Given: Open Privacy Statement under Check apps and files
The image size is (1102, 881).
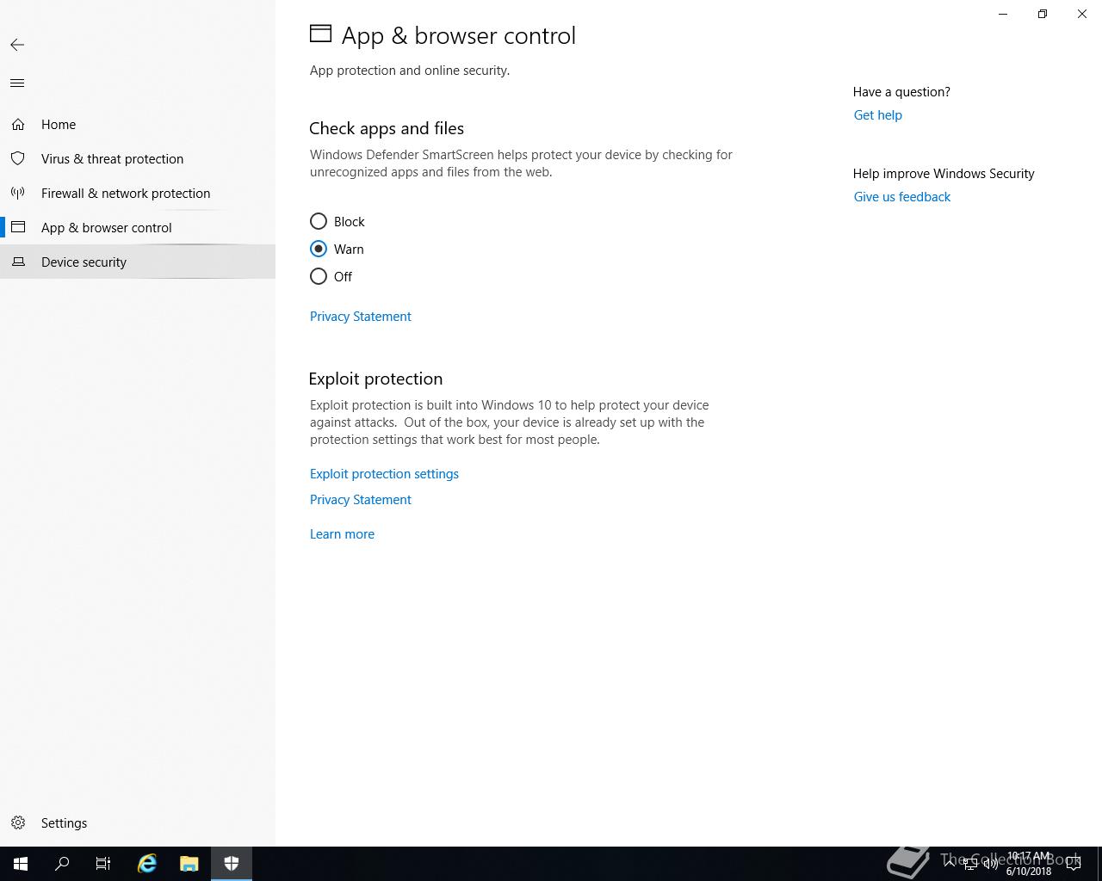Looking at the screenshot, I should click(x=361, y=317).
